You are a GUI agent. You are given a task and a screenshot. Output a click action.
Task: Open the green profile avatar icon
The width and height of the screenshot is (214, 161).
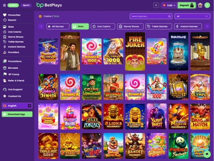click(x=207, y=5)
